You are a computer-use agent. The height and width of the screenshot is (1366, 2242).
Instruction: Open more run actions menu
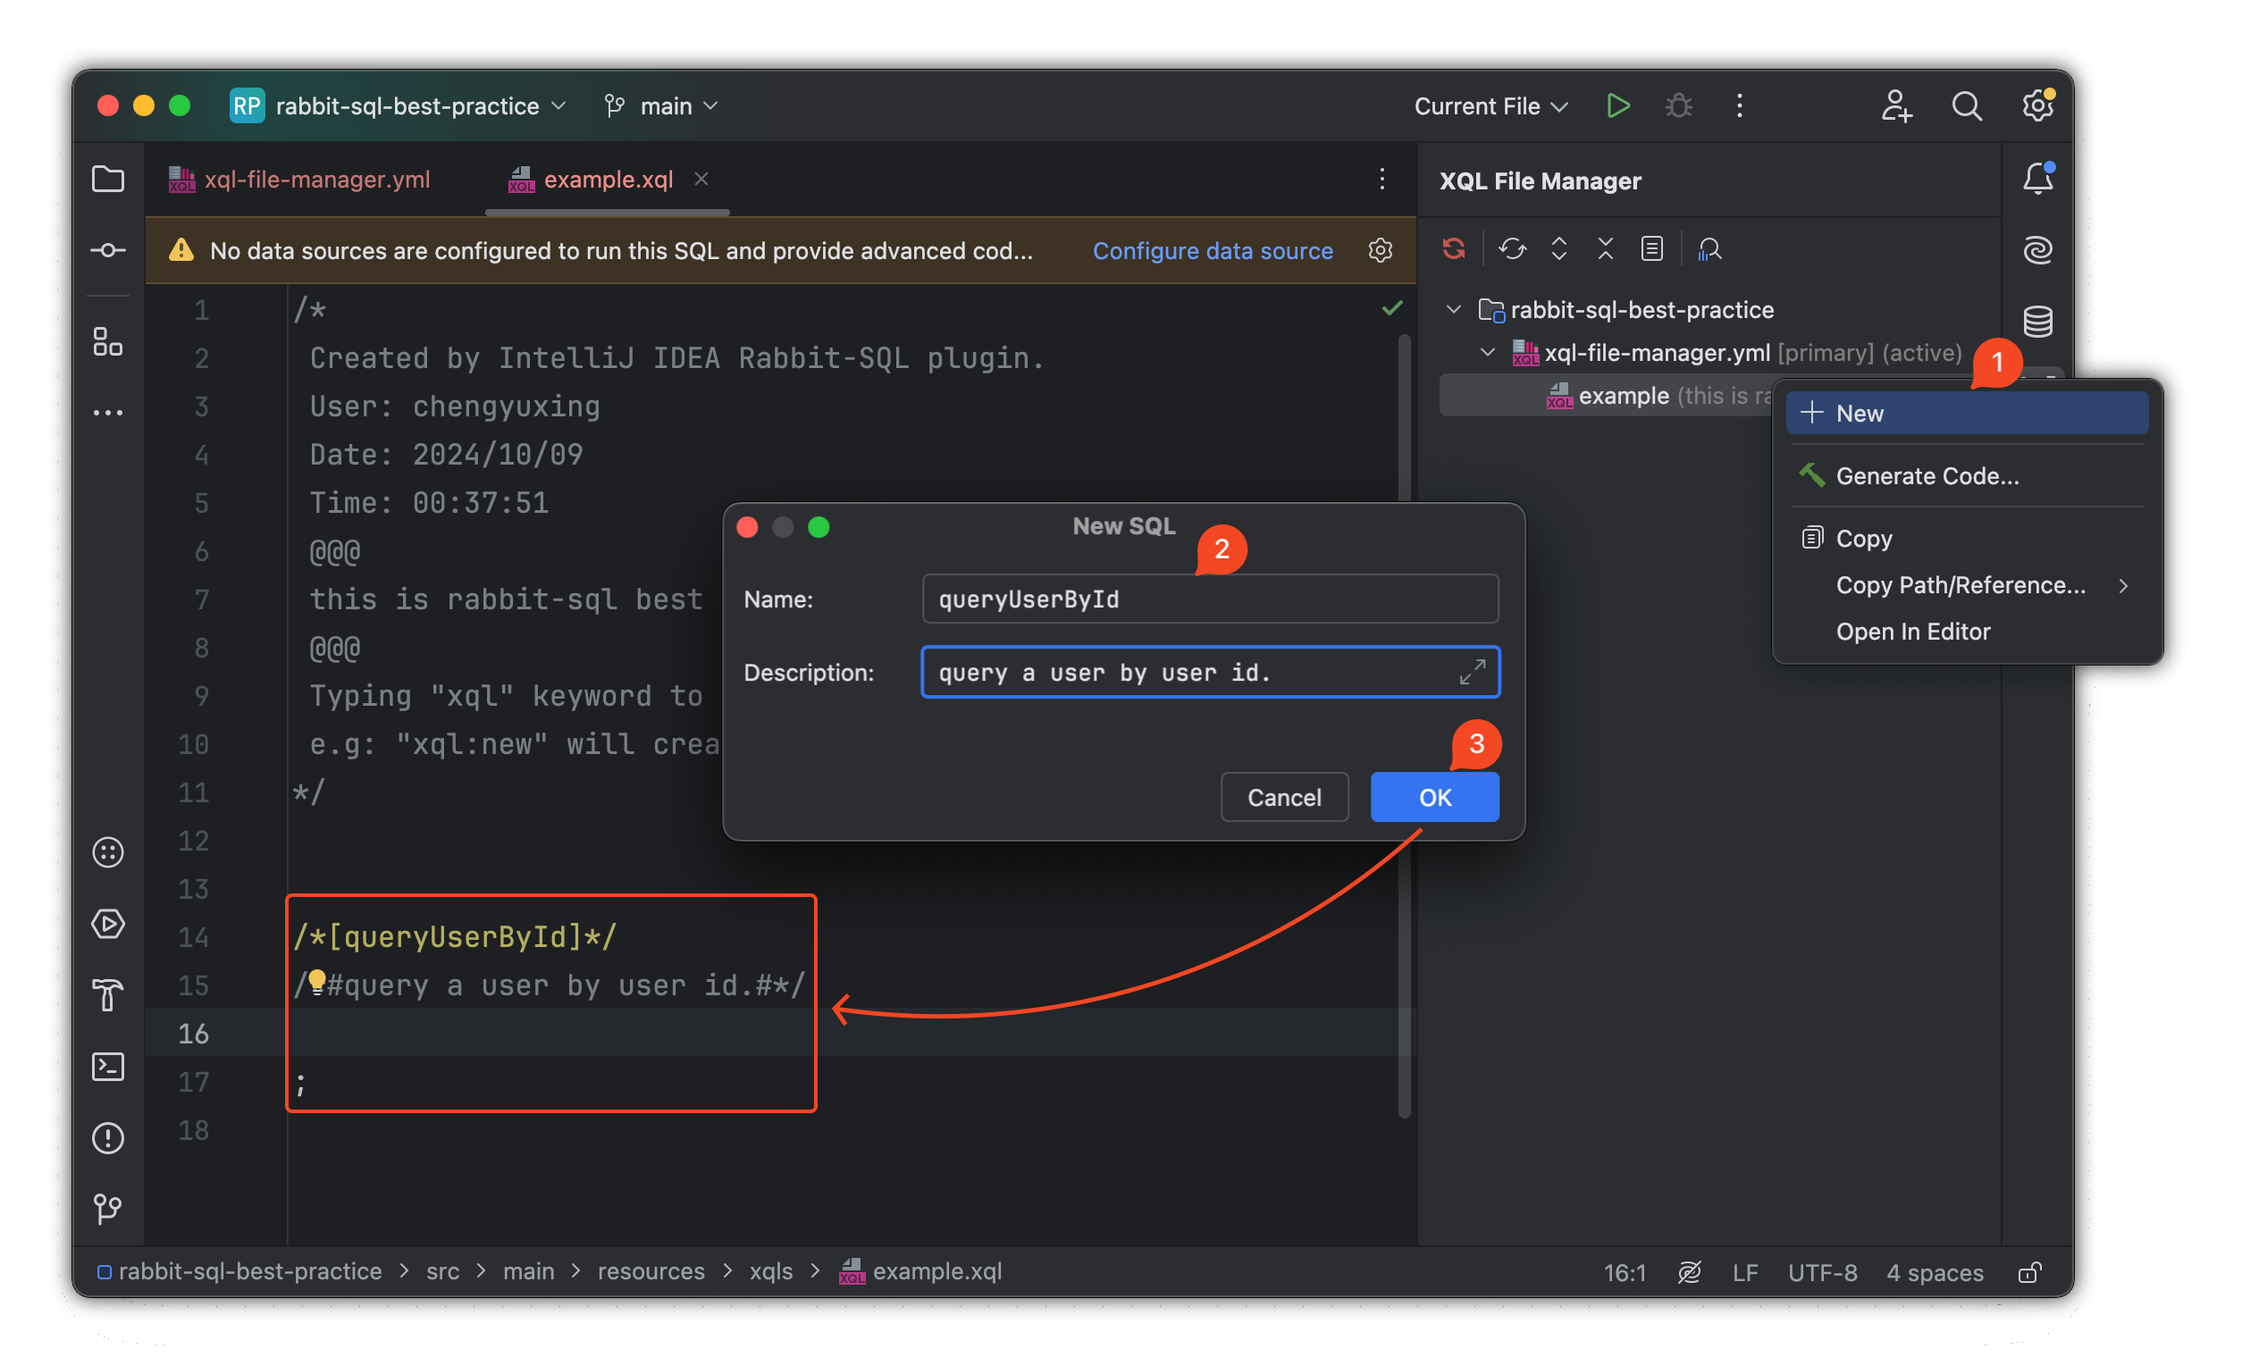(x=1740, y=106)
